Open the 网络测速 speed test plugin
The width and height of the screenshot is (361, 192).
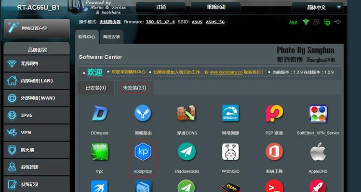[230, 113]
